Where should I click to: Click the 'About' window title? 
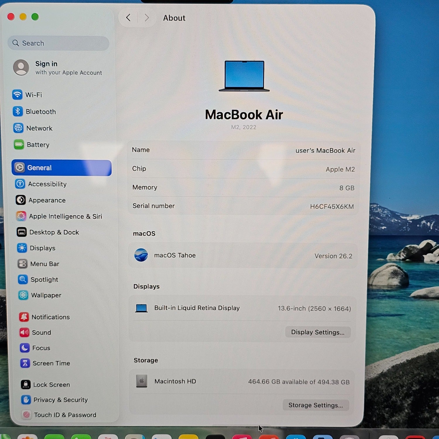174,18
